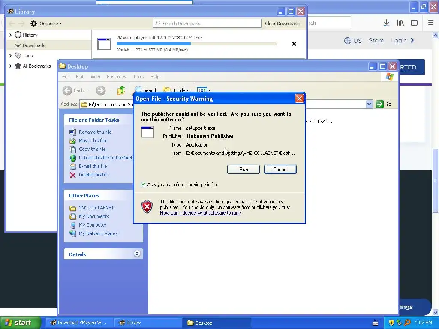439x329 pixels.
Task: Select Downloads in Library sidebar
Action: click(34, 45)
